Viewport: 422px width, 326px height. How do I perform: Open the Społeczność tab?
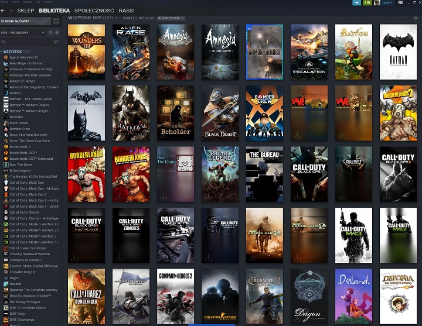coord(94,11)
